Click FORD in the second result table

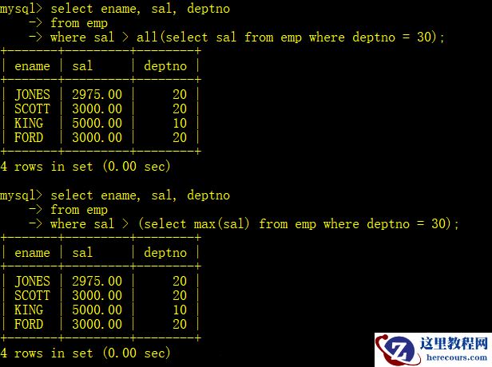pos(29,325)
